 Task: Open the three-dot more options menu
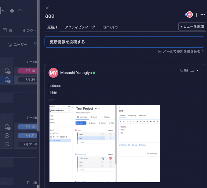pyautogui.click(x=203, y=15)
